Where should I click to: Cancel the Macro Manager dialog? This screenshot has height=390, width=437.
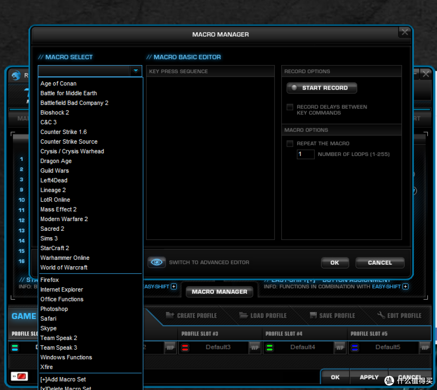pyautogui.click(x=380, y=263)
